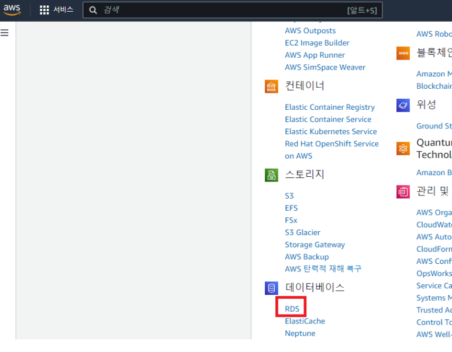
Task: Open AWS App Runner link
Action: tap(315, 55)
